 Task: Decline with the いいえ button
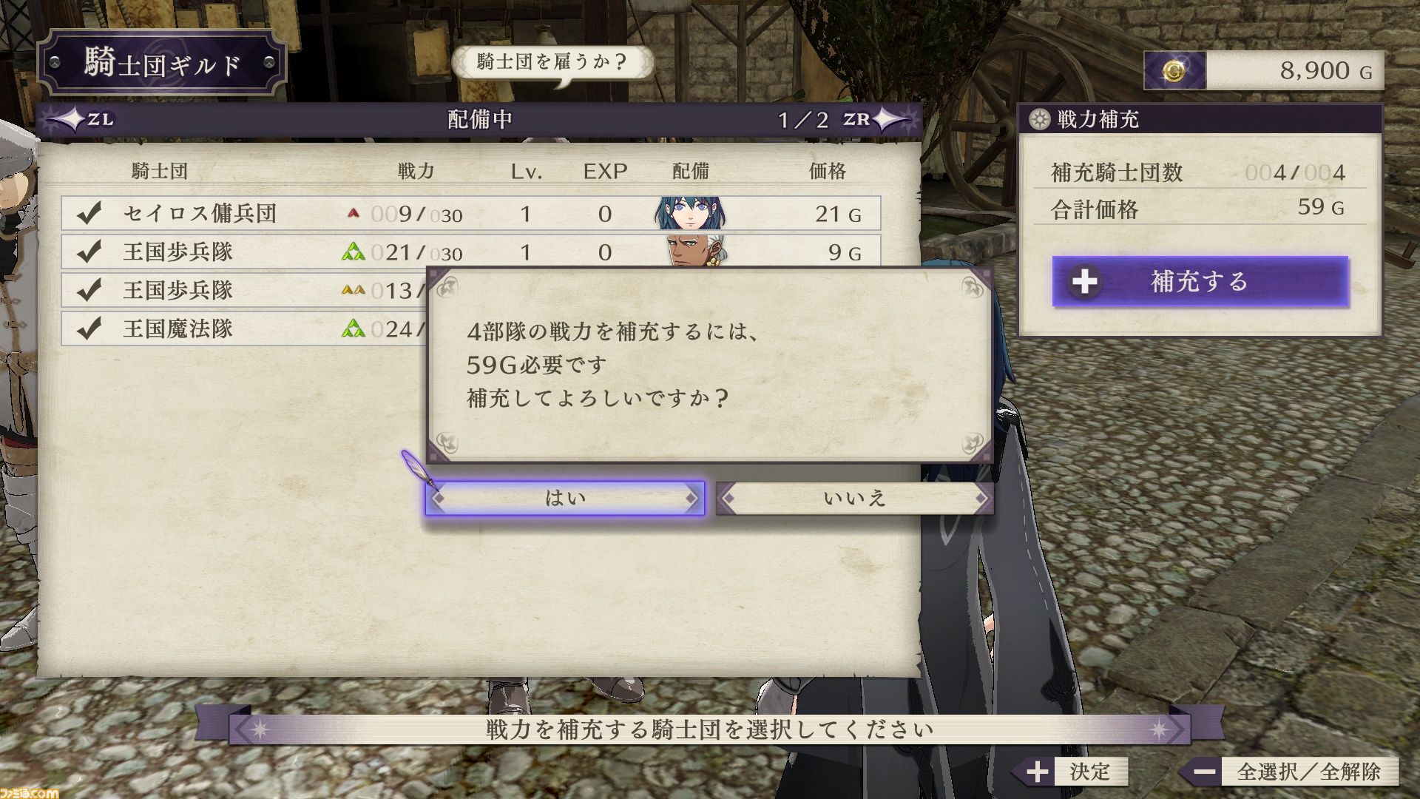click(854, 499)
